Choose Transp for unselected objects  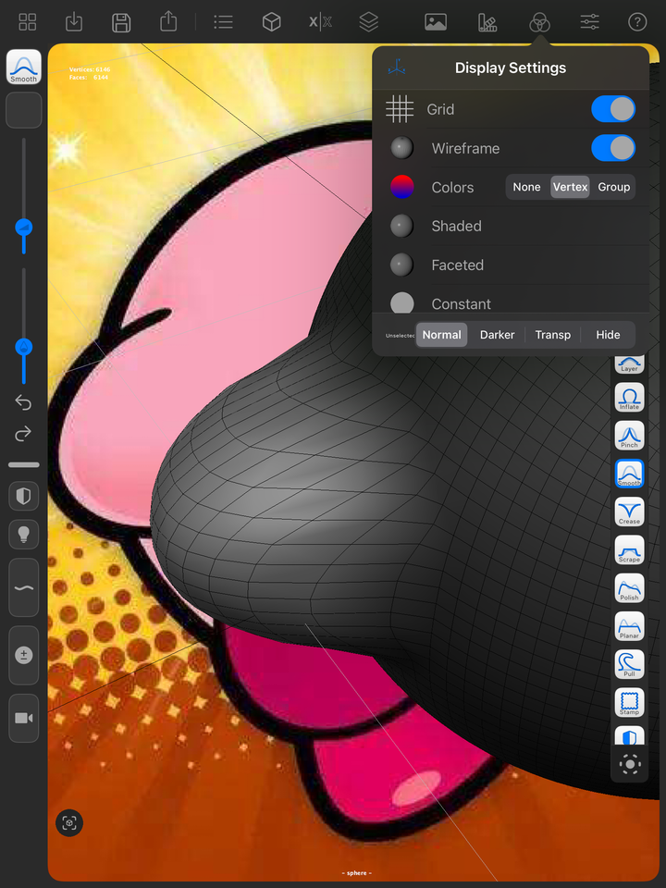tap(553, 335)
